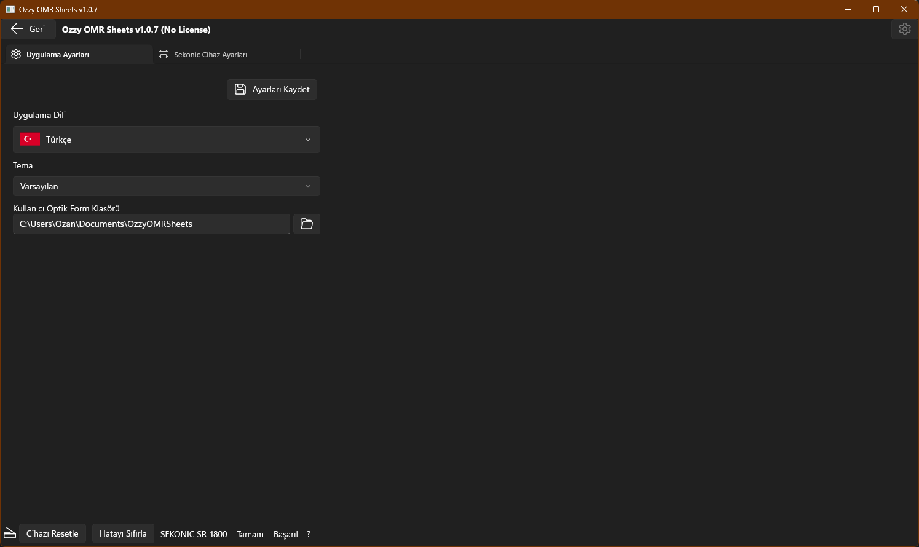The width and height of the screenshot is (919, 547).
Task: Switch to the Sekonic Cihaz Ayarları tab
Action: (x=210, y=55)
